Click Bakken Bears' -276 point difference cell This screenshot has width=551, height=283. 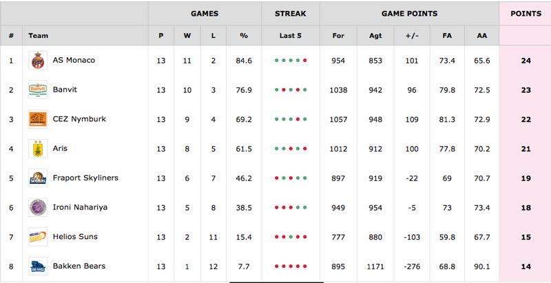(412, 266)
